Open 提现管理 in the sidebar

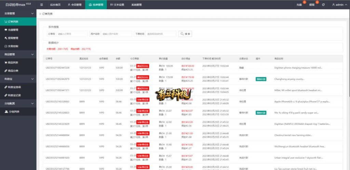[13, 38]
